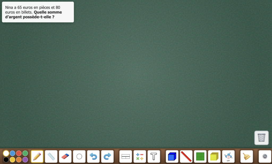Choose the dotted circle selection tool
This screenshot has height=164, width=272.
(79, 156)
